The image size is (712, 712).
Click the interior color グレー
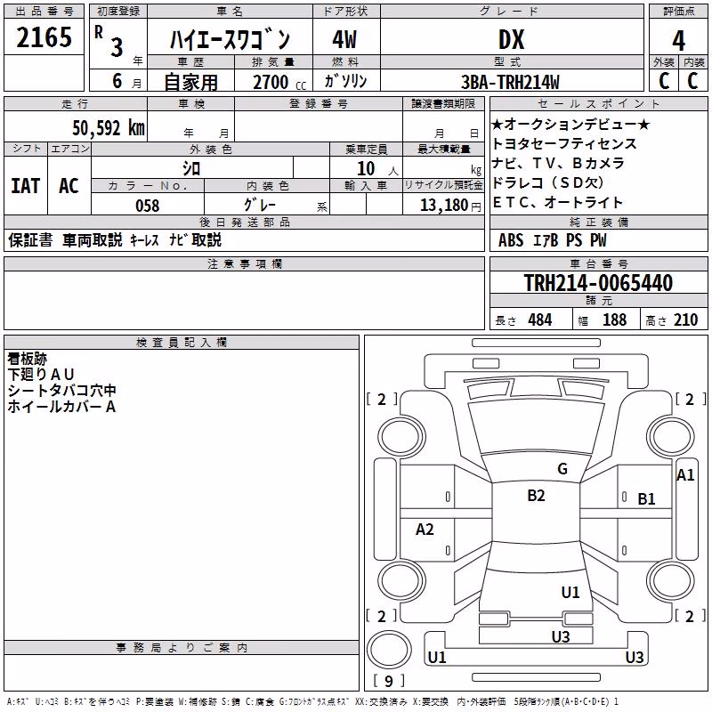260,205
